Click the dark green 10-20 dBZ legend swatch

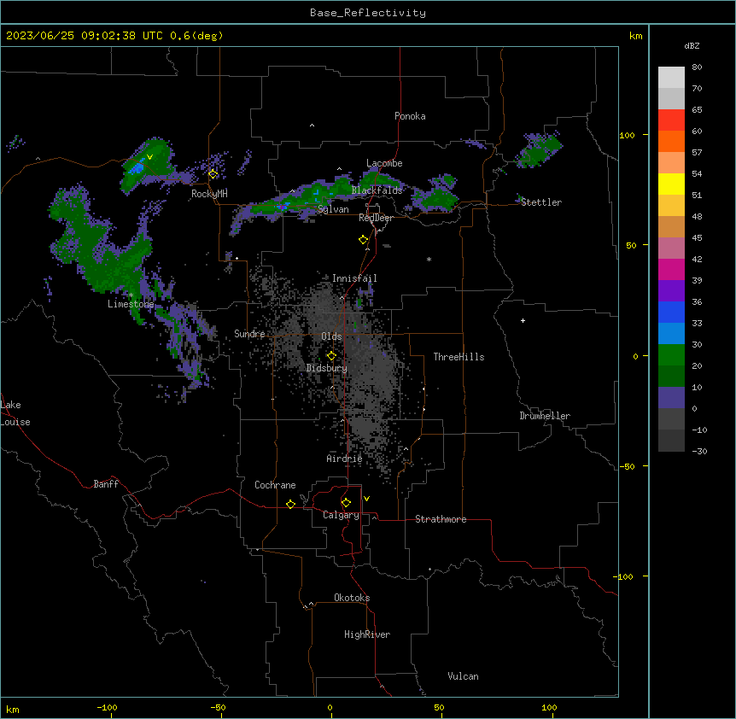click(671, 377)
